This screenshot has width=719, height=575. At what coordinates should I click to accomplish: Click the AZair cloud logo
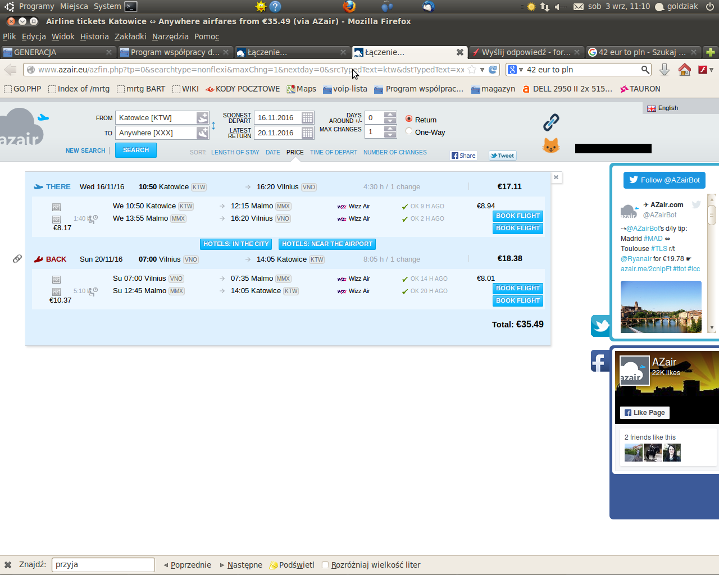pos(22,128)
